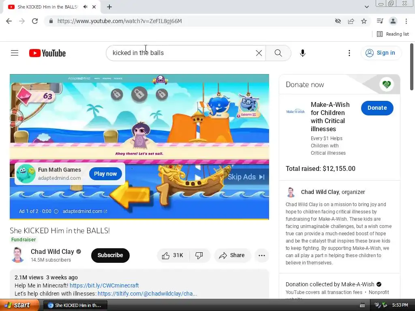415x311 pixels.
Task: Open Chad Wild Clay channel avatar
Action: click(x=18, y=255)
